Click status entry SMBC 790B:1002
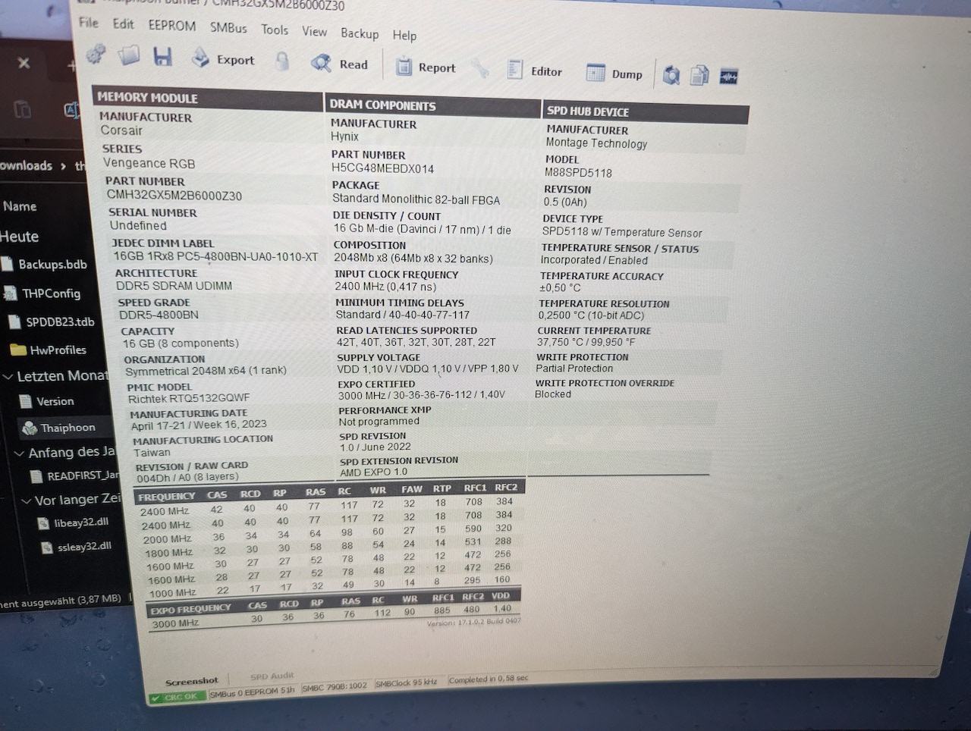971x731 pixels. [335, 686]
